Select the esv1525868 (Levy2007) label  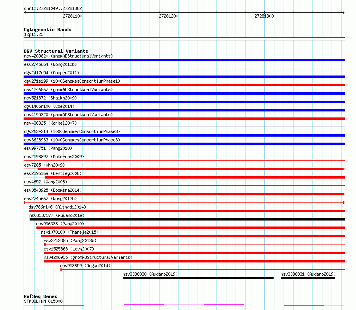pos(69,249)
